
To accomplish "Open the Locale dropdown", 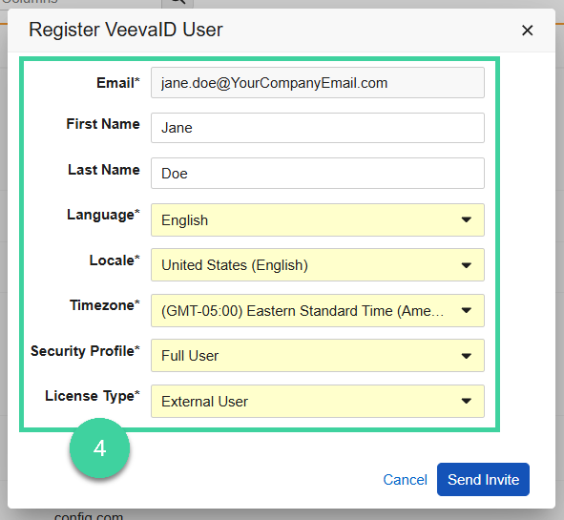I will (318, 265).
